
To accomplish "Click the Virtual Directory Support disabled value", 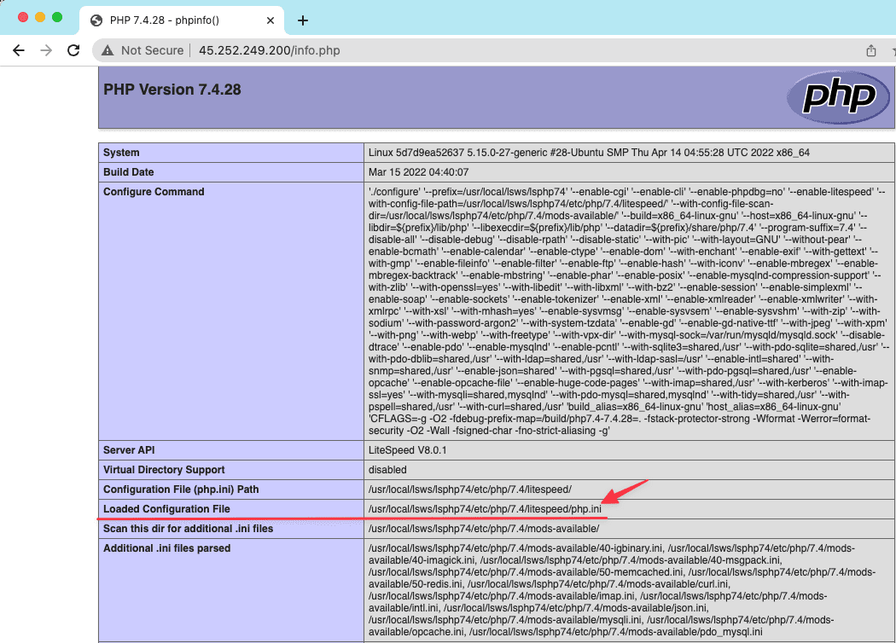I will coord(387,470).
